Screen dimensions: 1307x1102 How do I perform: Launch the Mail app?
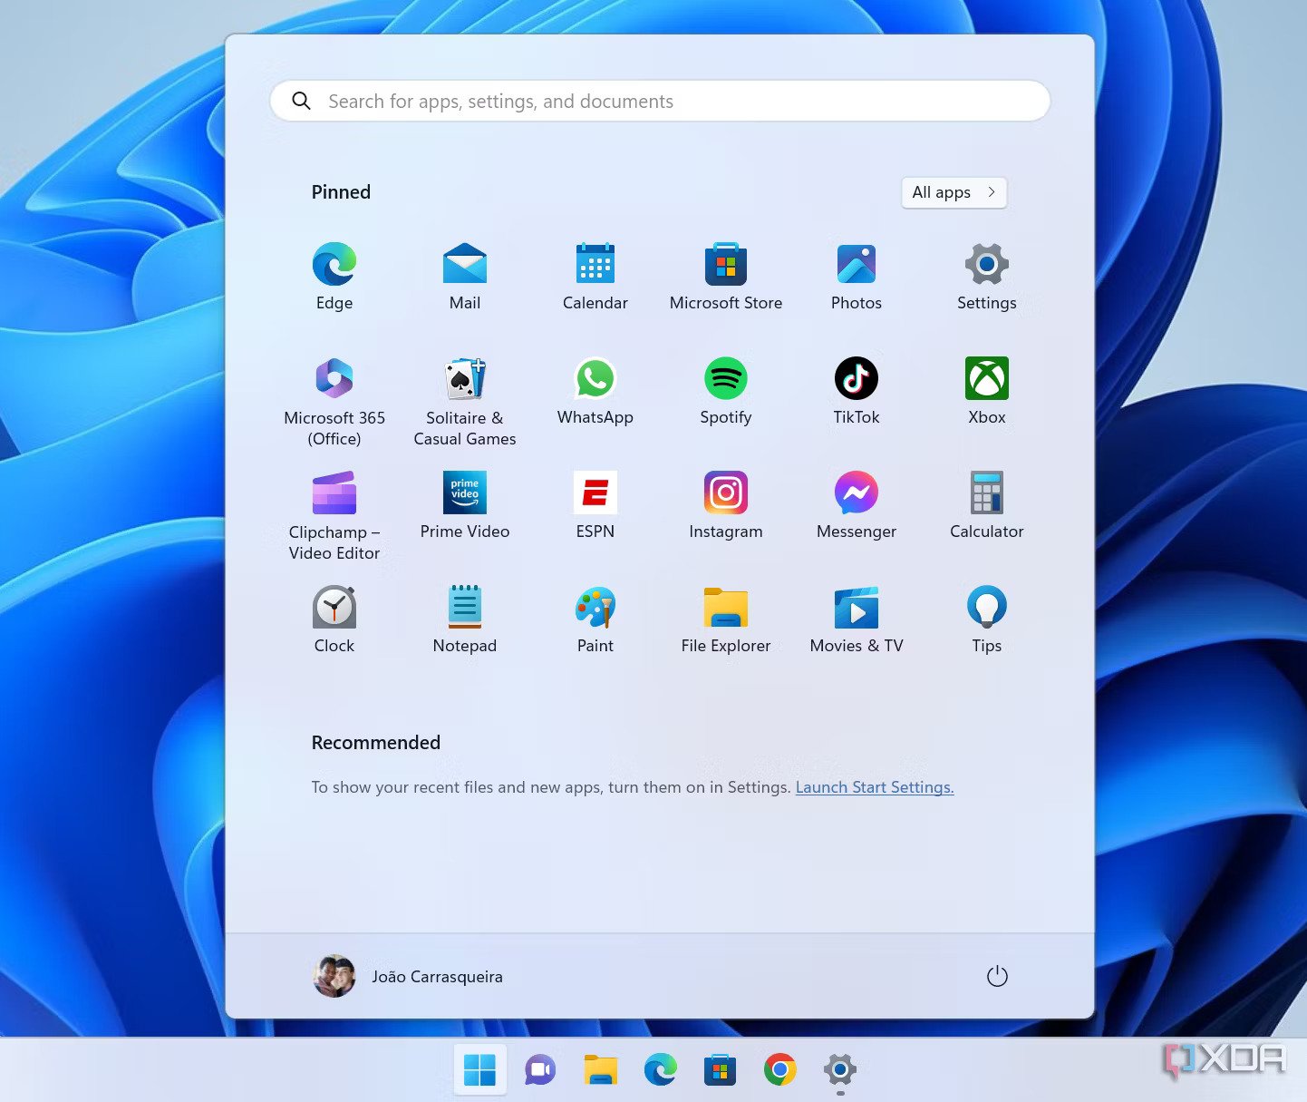tap(465, 276)
